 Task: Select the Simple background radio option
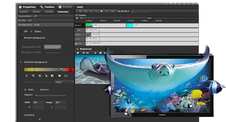pyautogui.click(x=21, y=38)
